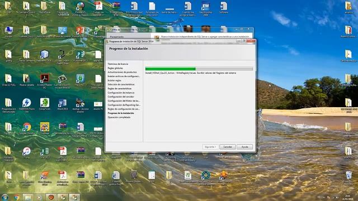
Task: Open the EasyWorship 2009 desktop shortcut
Action: click(x=205, y=9)
